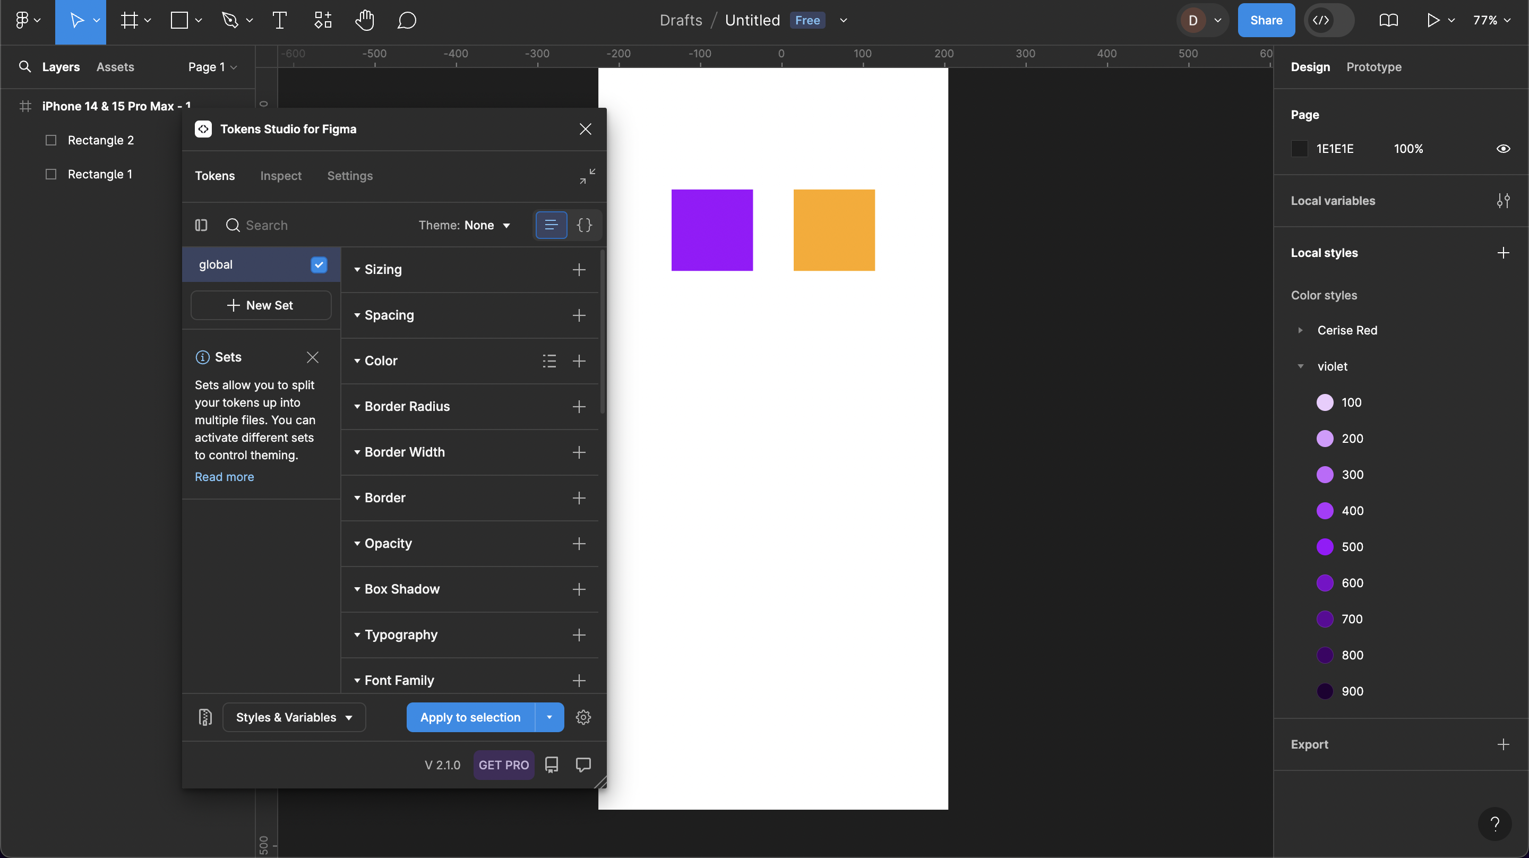Select violet 500 color style swatch

click(1325, 547)
